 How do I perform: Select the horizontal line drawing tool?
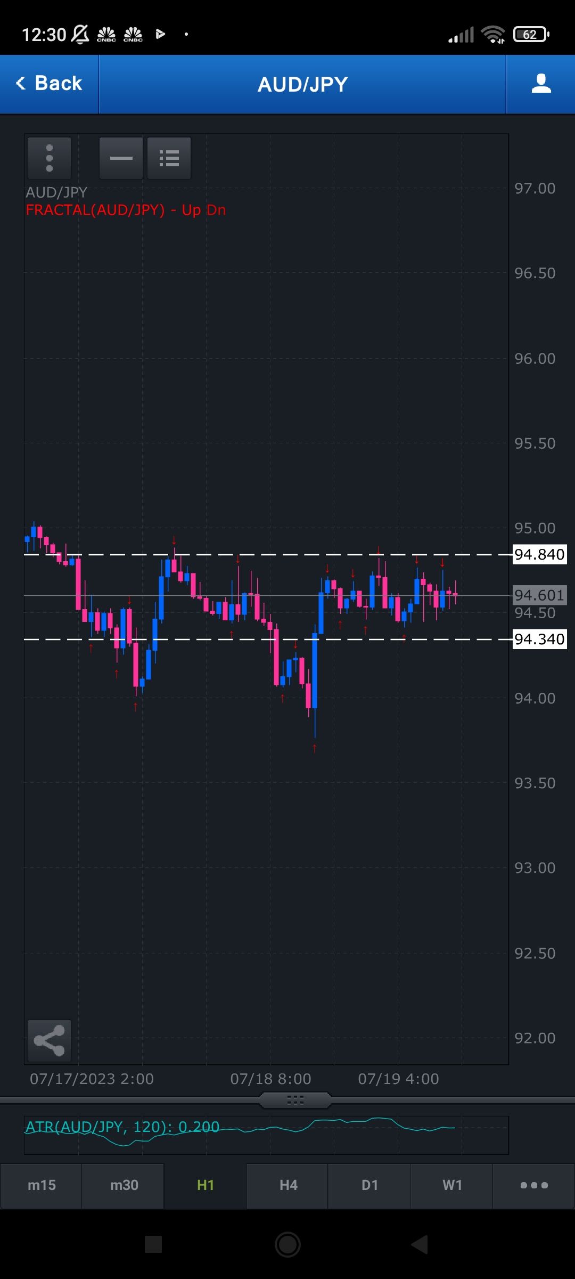point(121,158)
